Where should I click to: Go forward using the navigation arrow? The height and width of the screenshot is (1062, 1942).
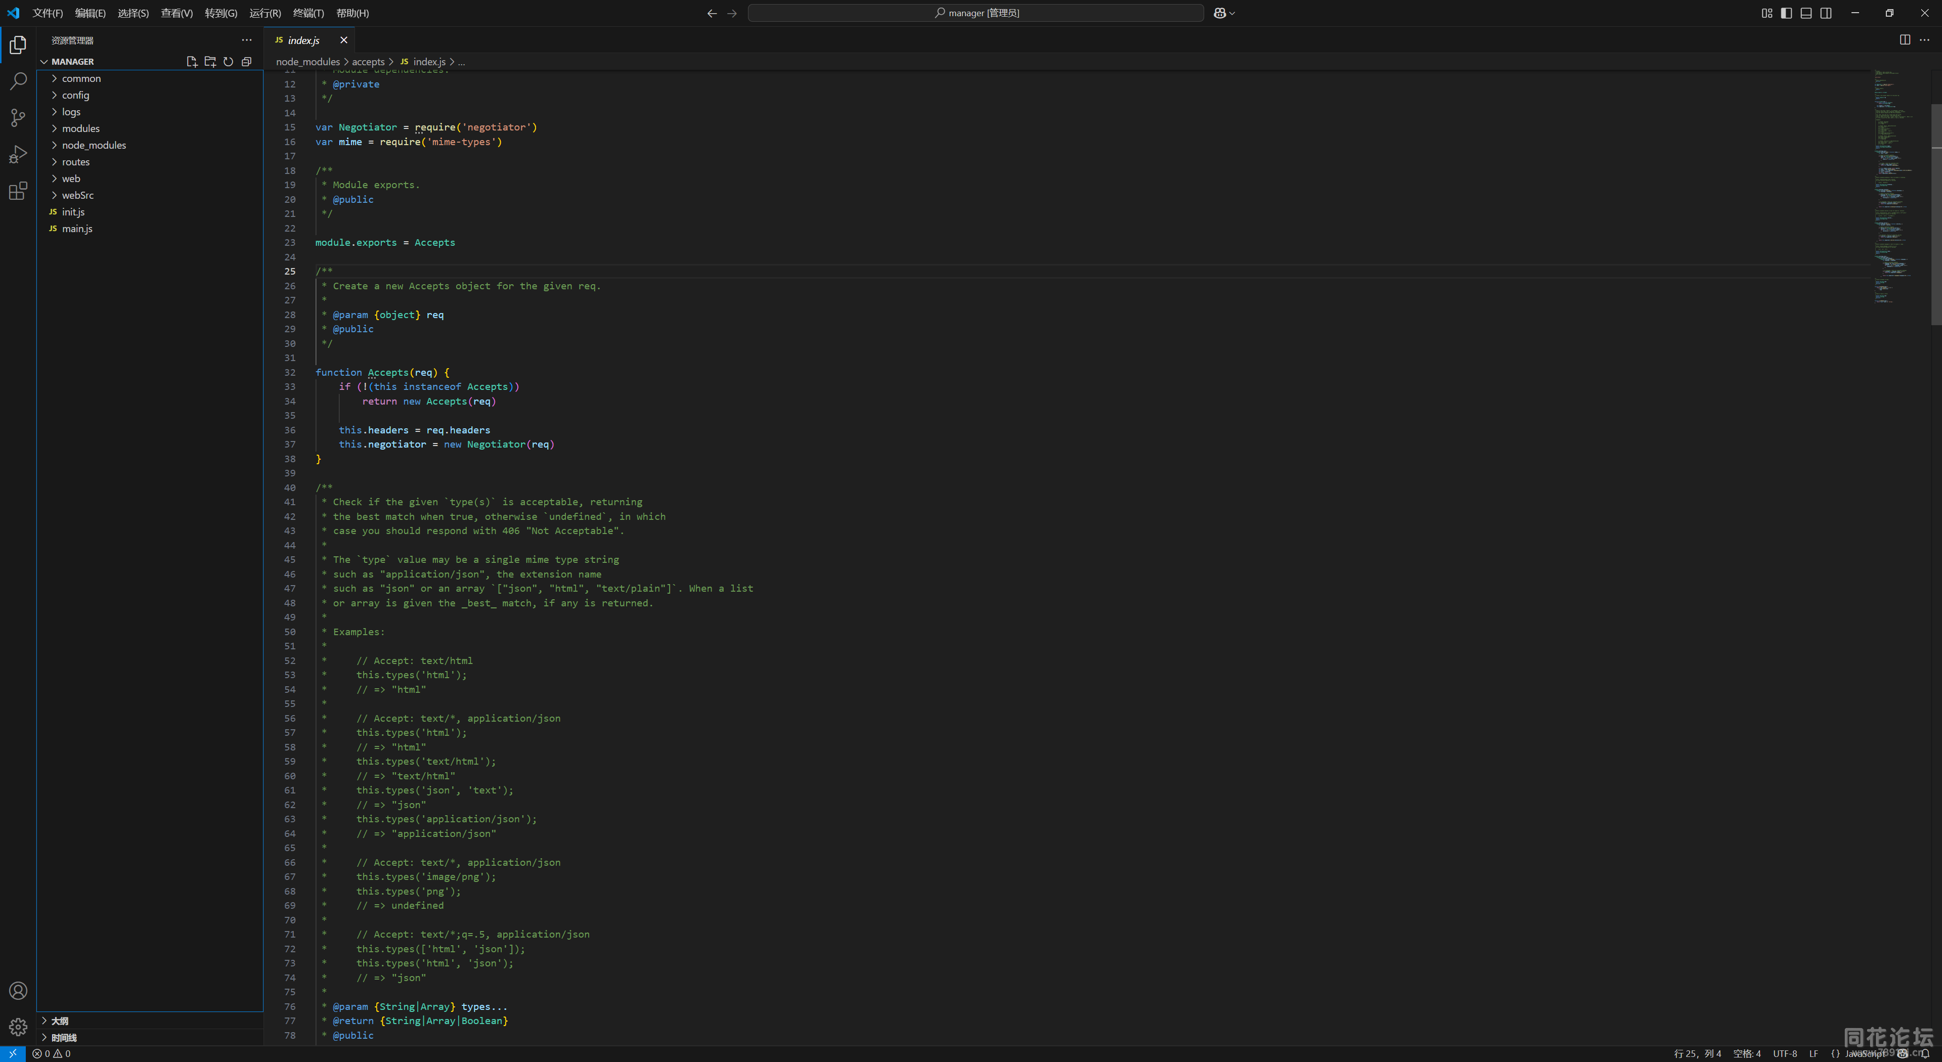pos(731,13)
